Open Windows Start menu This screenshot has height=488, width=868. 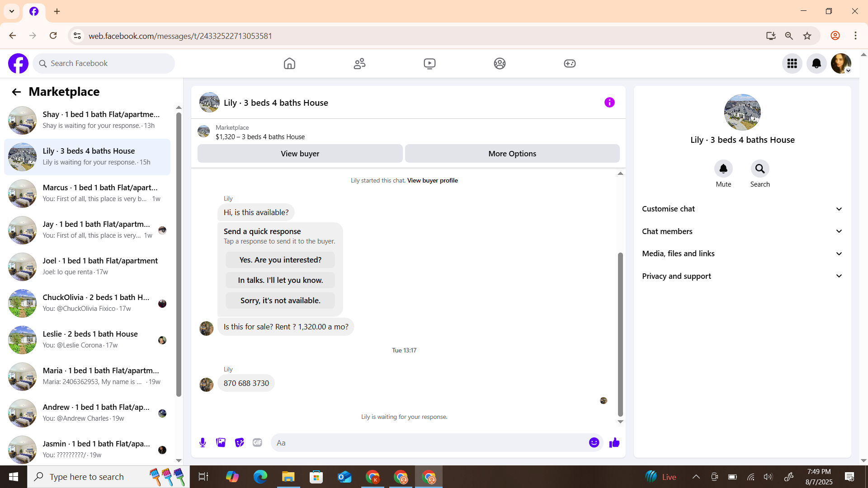14,477
